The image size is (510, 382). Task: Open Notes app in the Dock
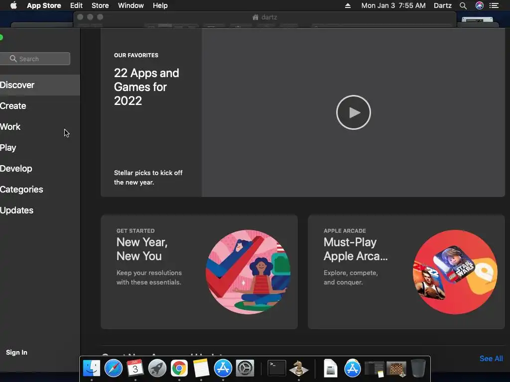point(201,369)
